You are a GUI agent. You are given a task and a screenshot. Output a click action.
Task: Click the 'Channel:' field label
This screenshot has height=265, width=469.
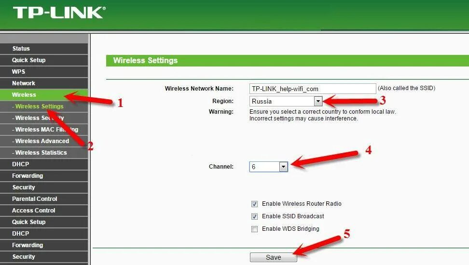(221, 167)
